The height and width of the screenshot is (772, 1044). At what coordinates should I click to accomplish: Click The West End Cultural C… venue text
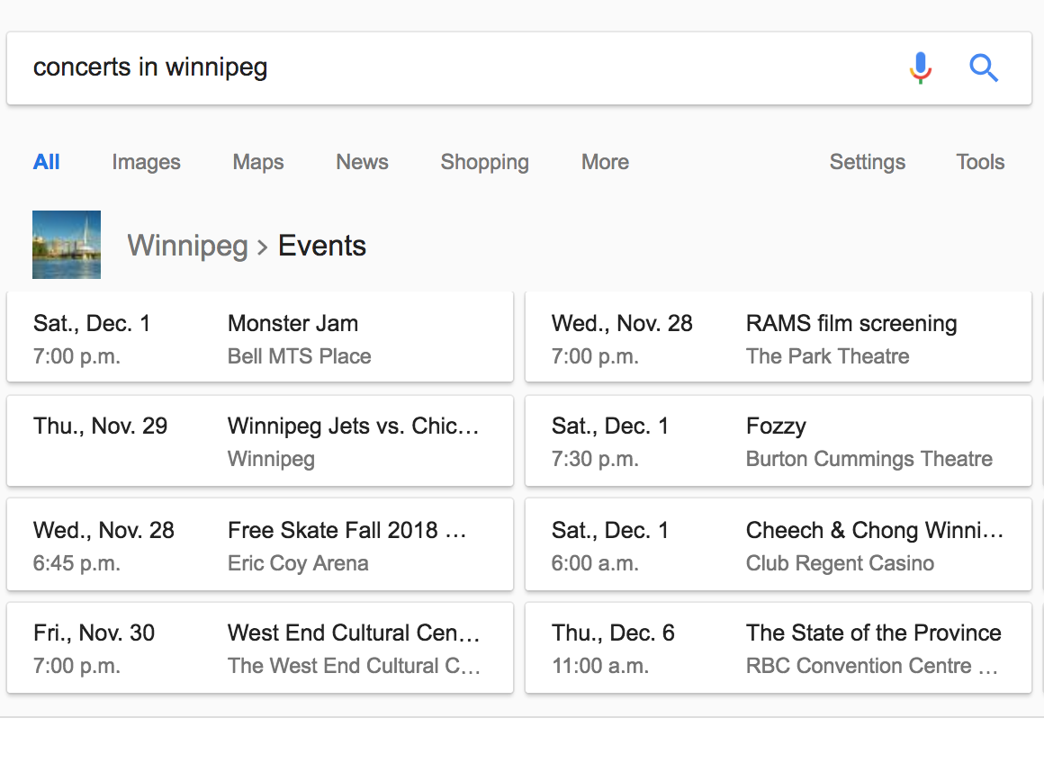coord(354,666)
